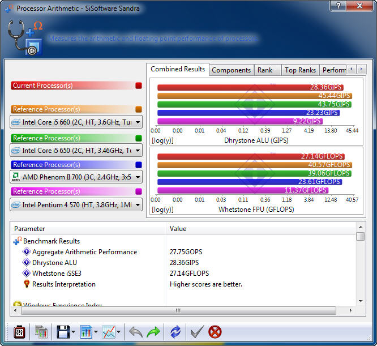Click the Value column header
Image resolution: width=377 pixels, height=346 pixels.
click(261, 229)
